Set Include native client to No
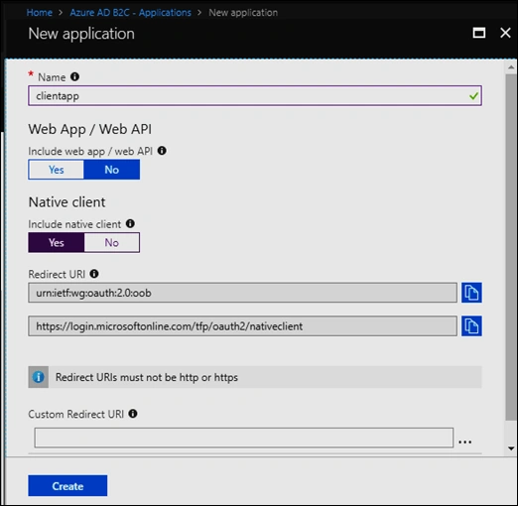Image resolution: width=518 pixels, height=506 pixels. tap(112, 242)
